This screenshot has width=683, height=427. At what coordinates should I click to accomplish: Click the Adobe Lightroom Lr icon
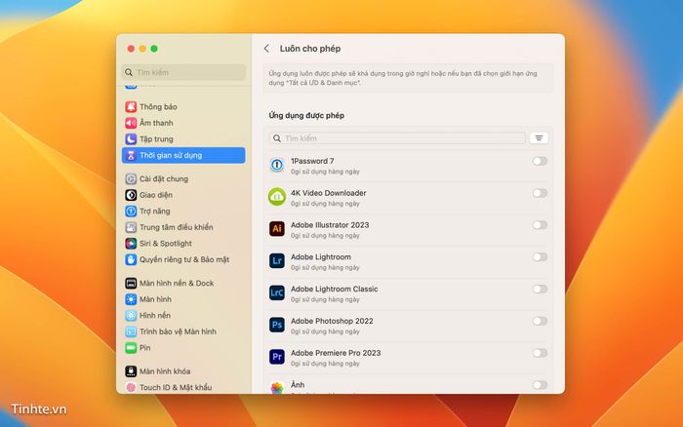coord(276,260)
